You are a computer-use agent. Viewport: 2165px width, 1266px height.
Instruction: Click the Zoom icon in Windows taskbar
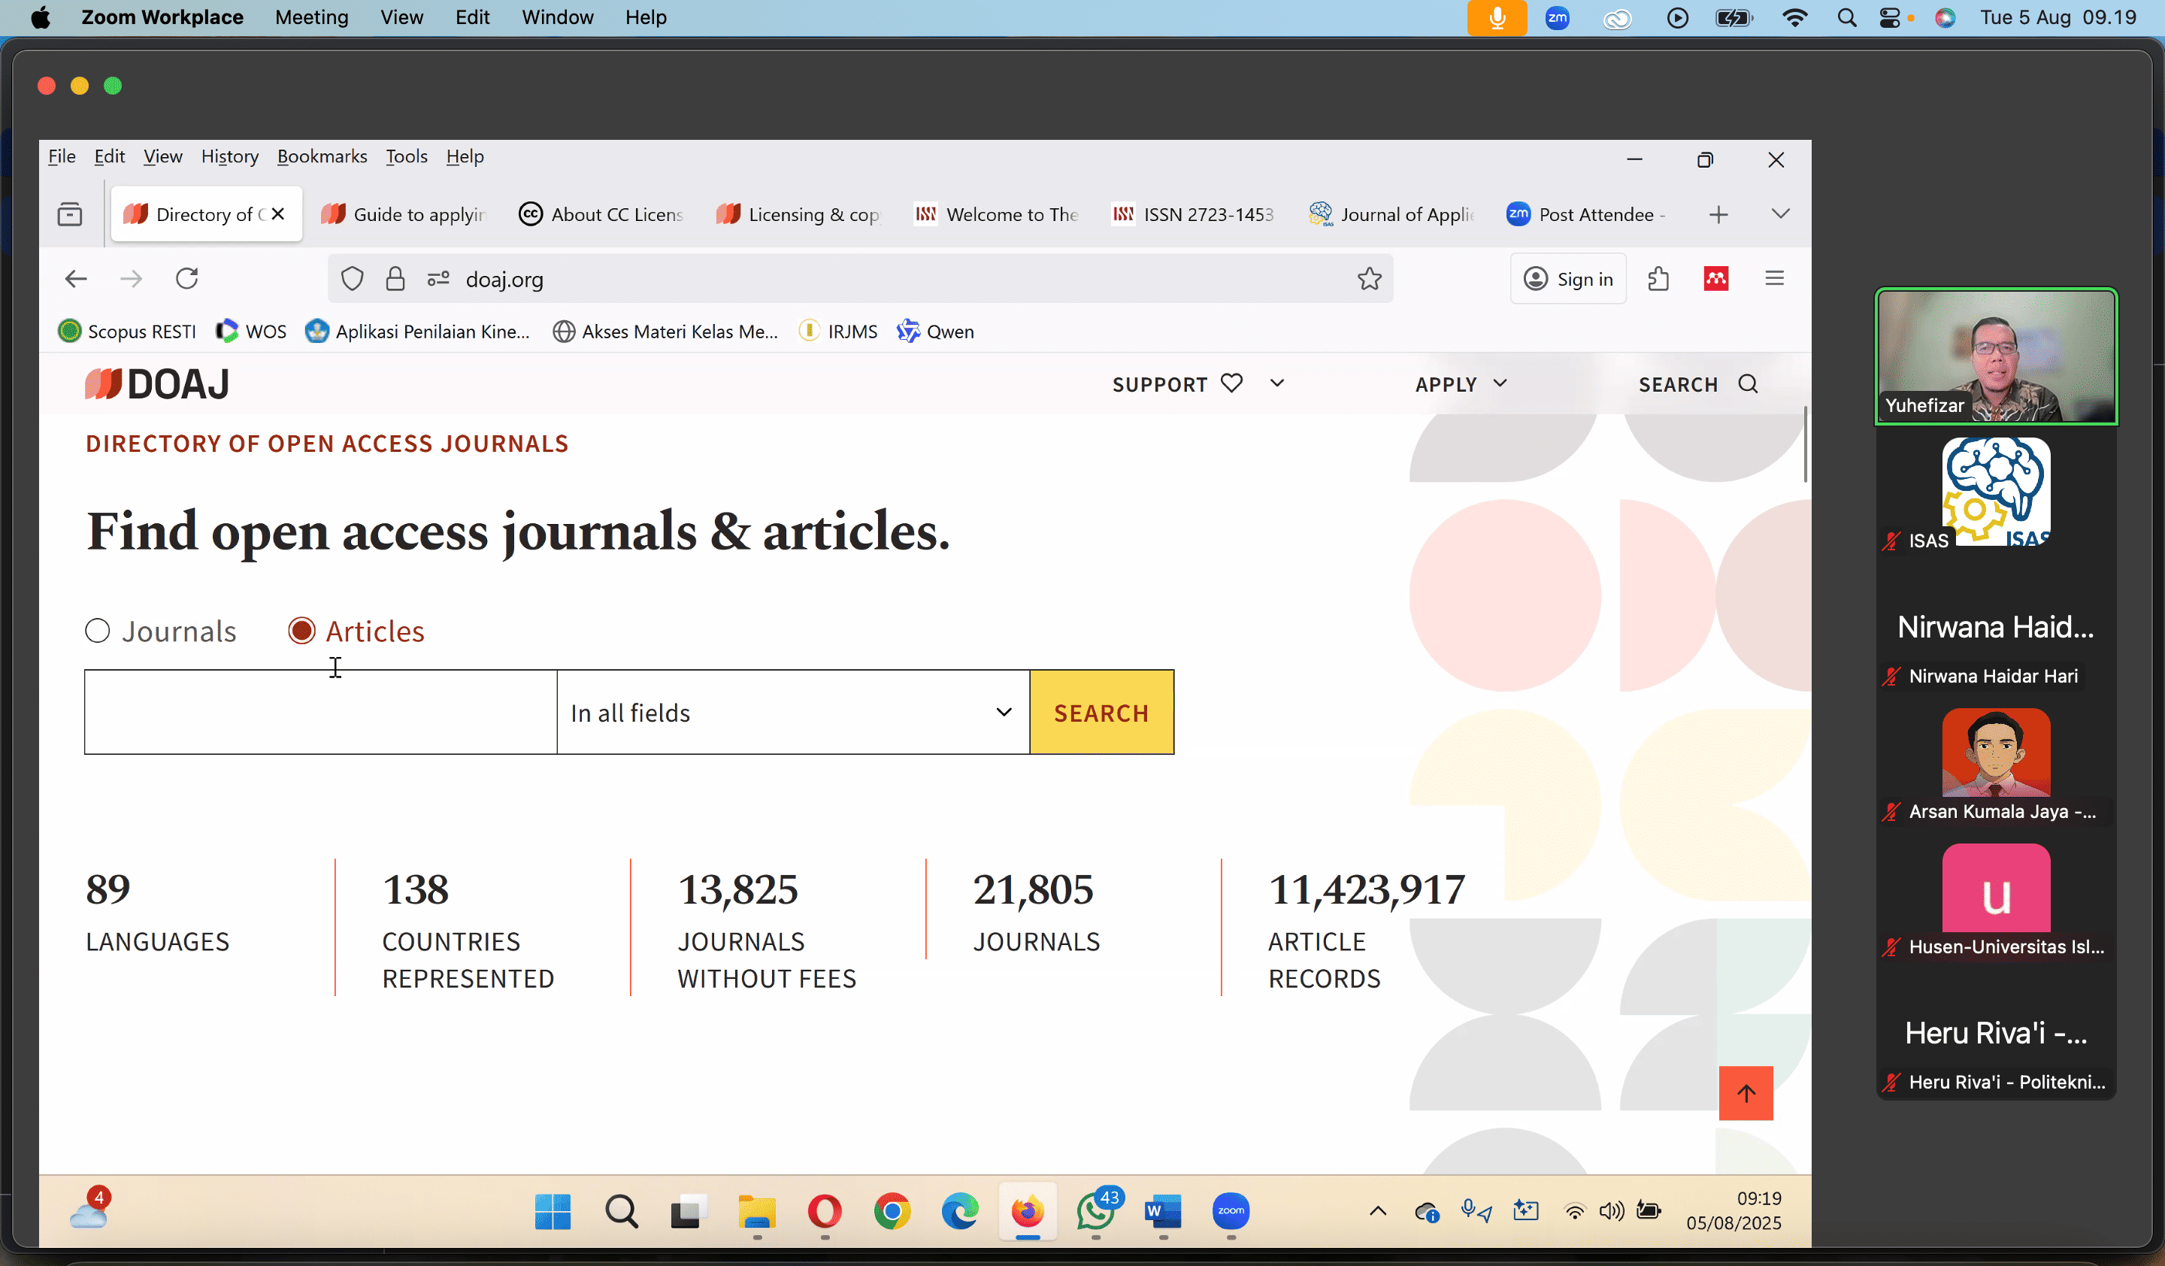[x=1231, y=1211]
